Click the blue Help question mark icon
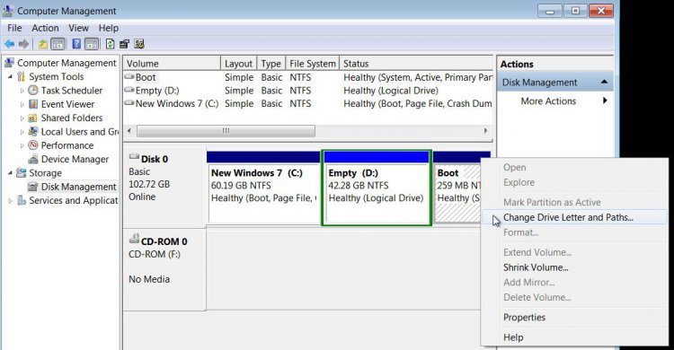Image resolution: width=674 pixels, height=350 pixels. click(76, 44)
